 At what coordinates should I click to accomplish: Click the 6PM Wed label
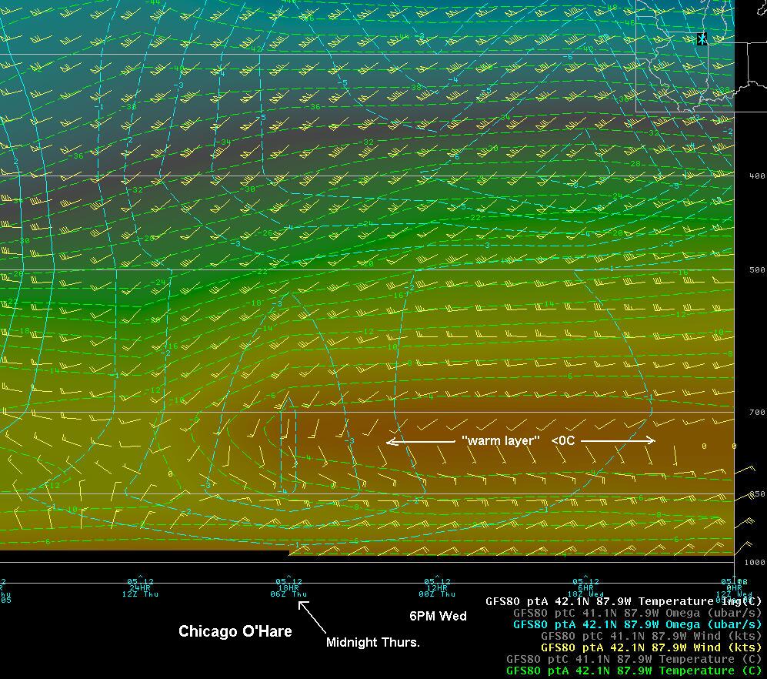[x=438, y=617]
